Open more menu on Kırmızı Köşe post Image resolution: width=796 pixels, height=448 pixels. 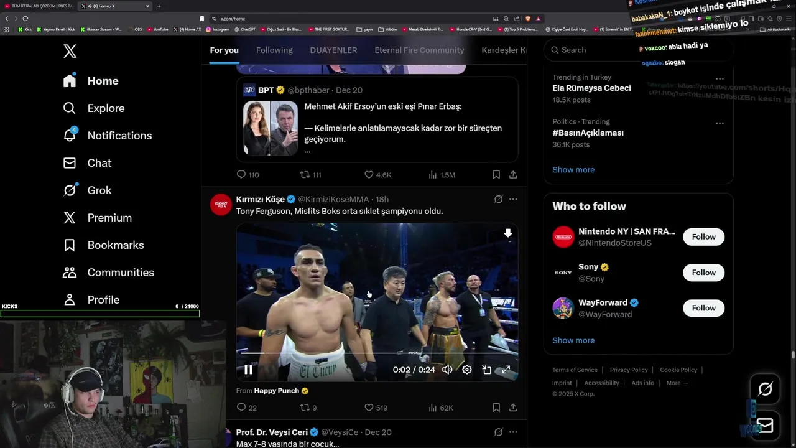pos(513,199)
